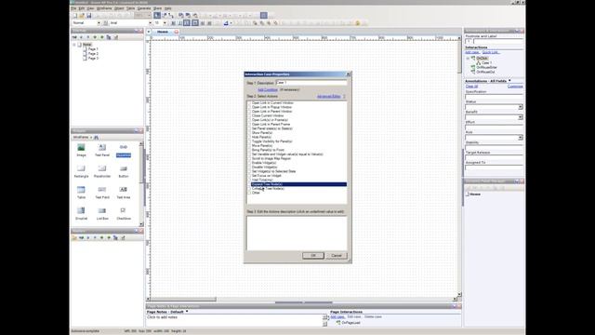Check Show Panel(s) action
This screenshot has width=595, height=335.
coord(249,133)
